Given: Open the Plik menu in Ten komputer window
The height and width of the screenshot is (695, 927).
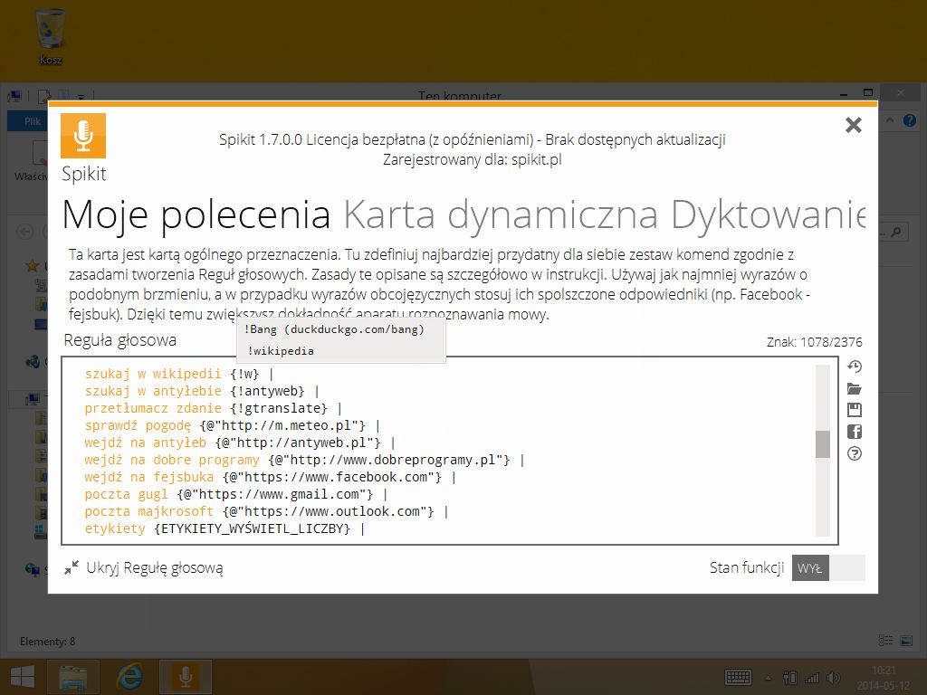Looking at the screenshot, I should point(32,121).
